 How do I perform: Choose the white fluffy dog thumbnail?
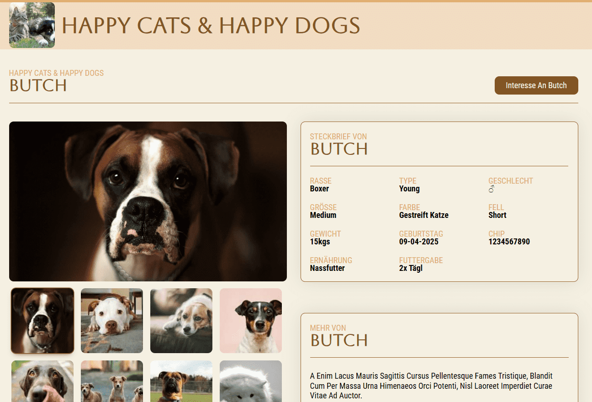click(x=251, y=381)
